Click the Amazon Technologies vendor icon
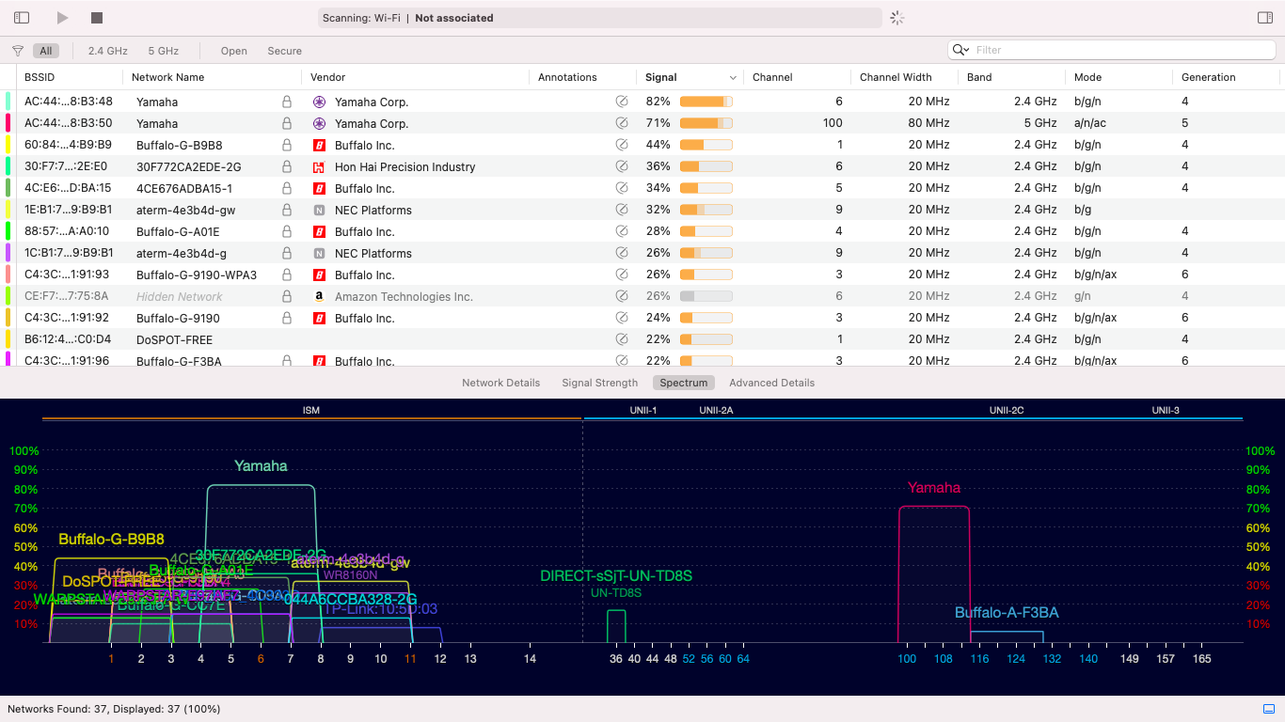This screenshot has width=1285, height=722. click(x=319, y=296)
